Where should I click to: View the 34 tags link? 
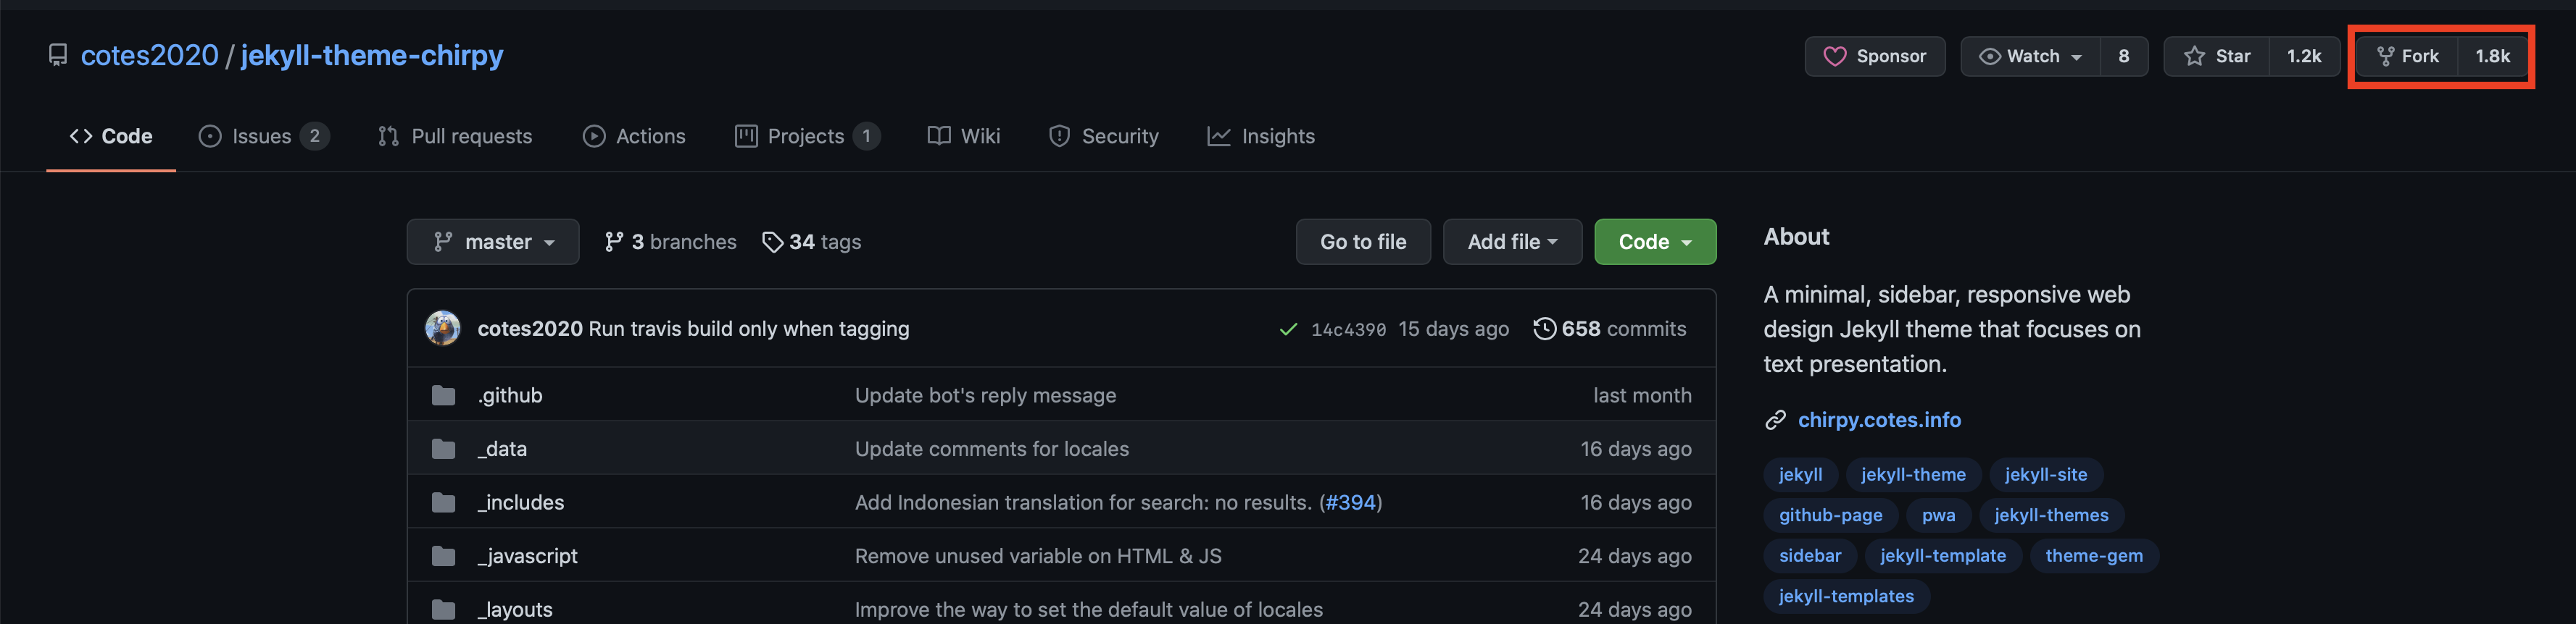[811, 242]
